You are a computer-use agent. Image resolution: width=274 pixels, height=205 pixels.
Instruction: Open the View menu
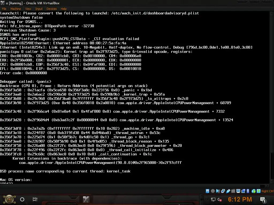[28, 9]
